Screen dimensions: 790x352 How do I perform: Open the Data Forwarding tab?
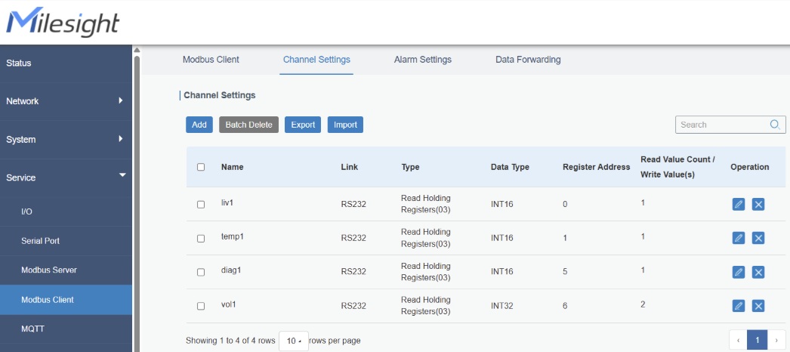click(x=528, y=60)
